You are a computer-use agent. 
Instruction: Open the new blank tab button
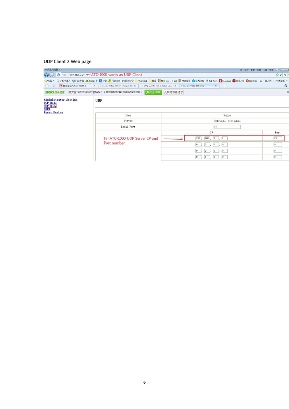pyautogui.click(x=222, y=86)
